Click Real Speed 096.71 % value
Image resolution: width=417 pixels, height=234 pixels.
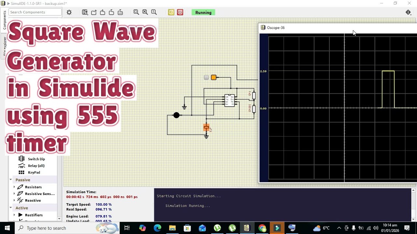click(104, 209)
